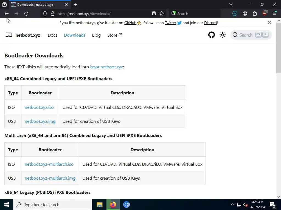Open the Windows Start menu
The width and height of the screenshot is (281, 210).
click(7, 205)
